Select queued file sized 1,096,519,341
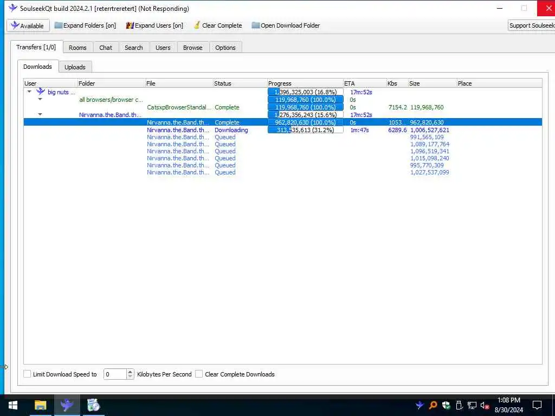The height and width of the screenshot is (416, 555). tap(283, 151)
